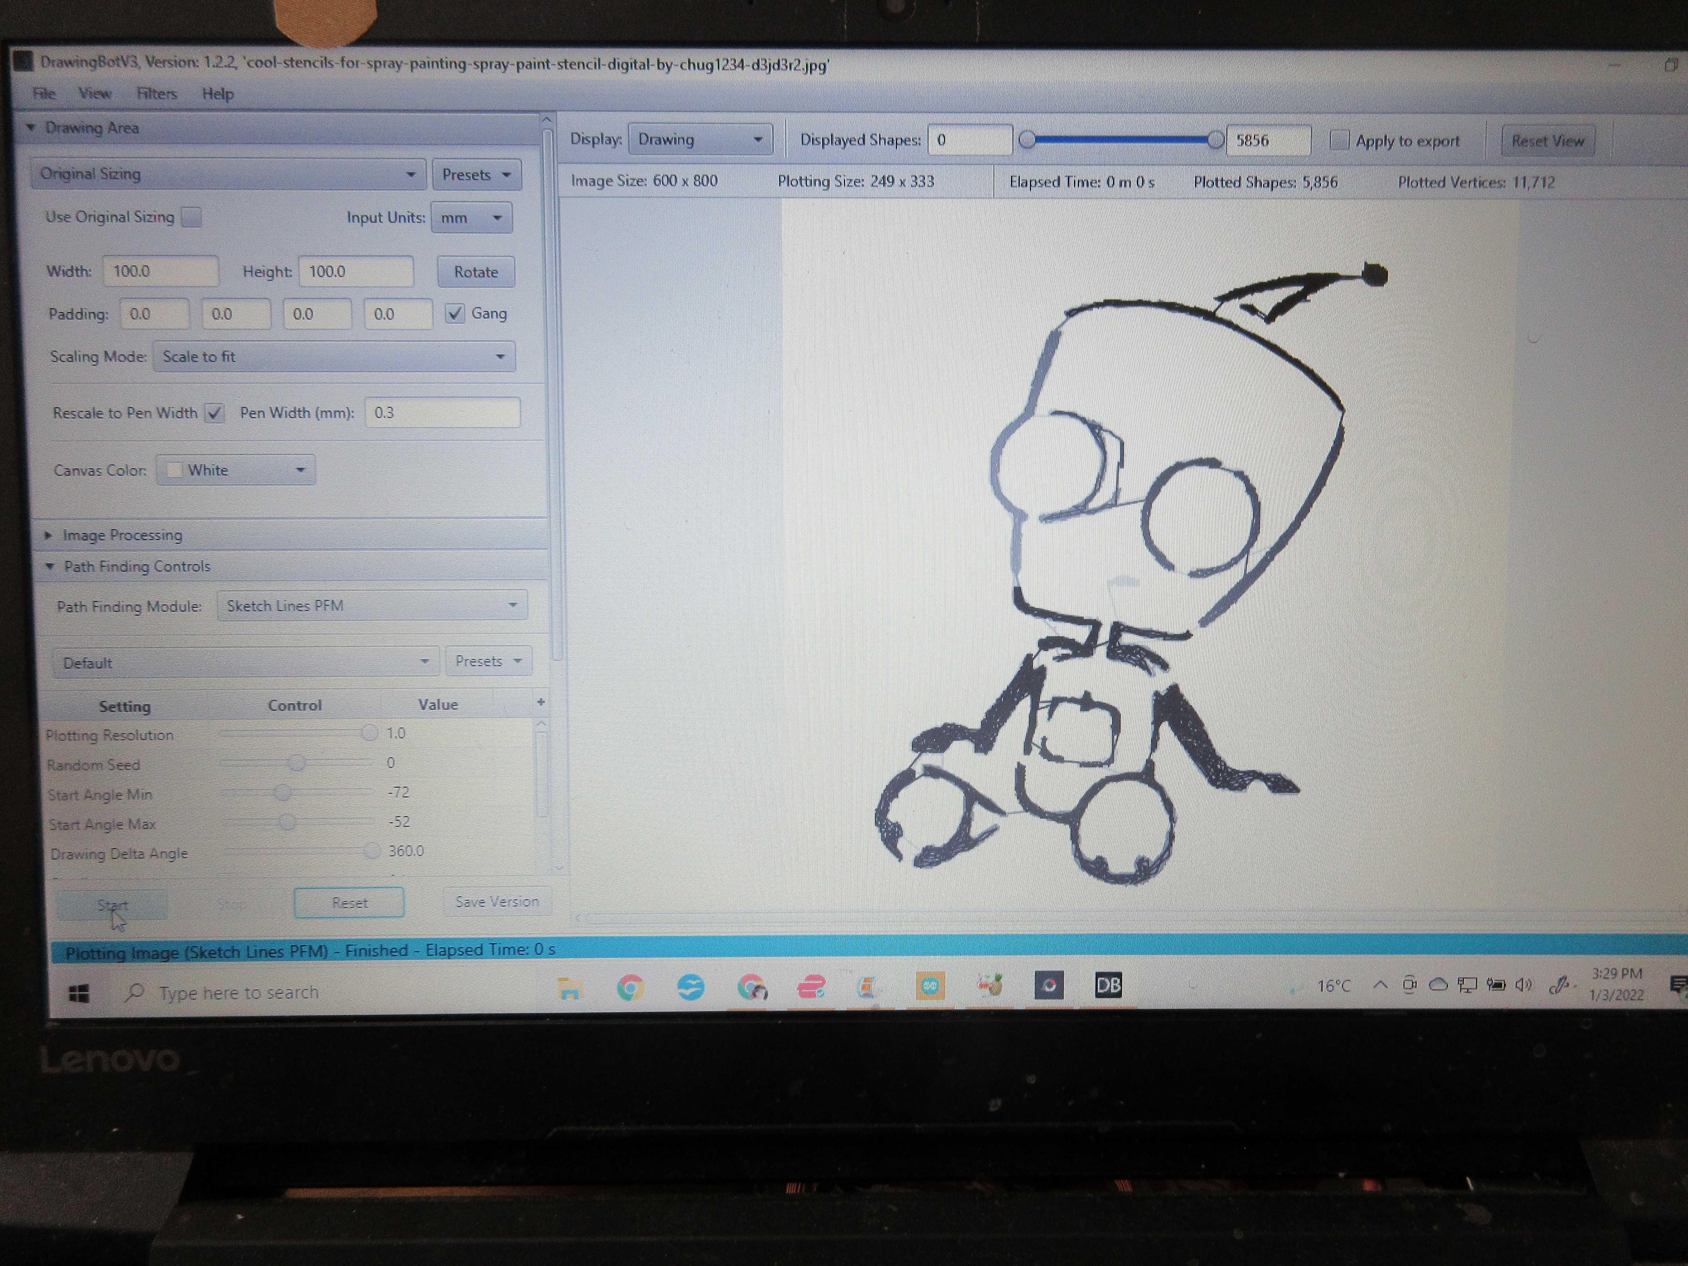Uncheck the Gang padding checkbox
Viewport: 1688px width, 1266px height.
455,314
